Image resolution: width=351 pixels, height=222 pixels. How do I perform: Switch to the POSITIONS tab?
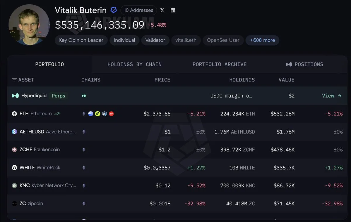304,64
